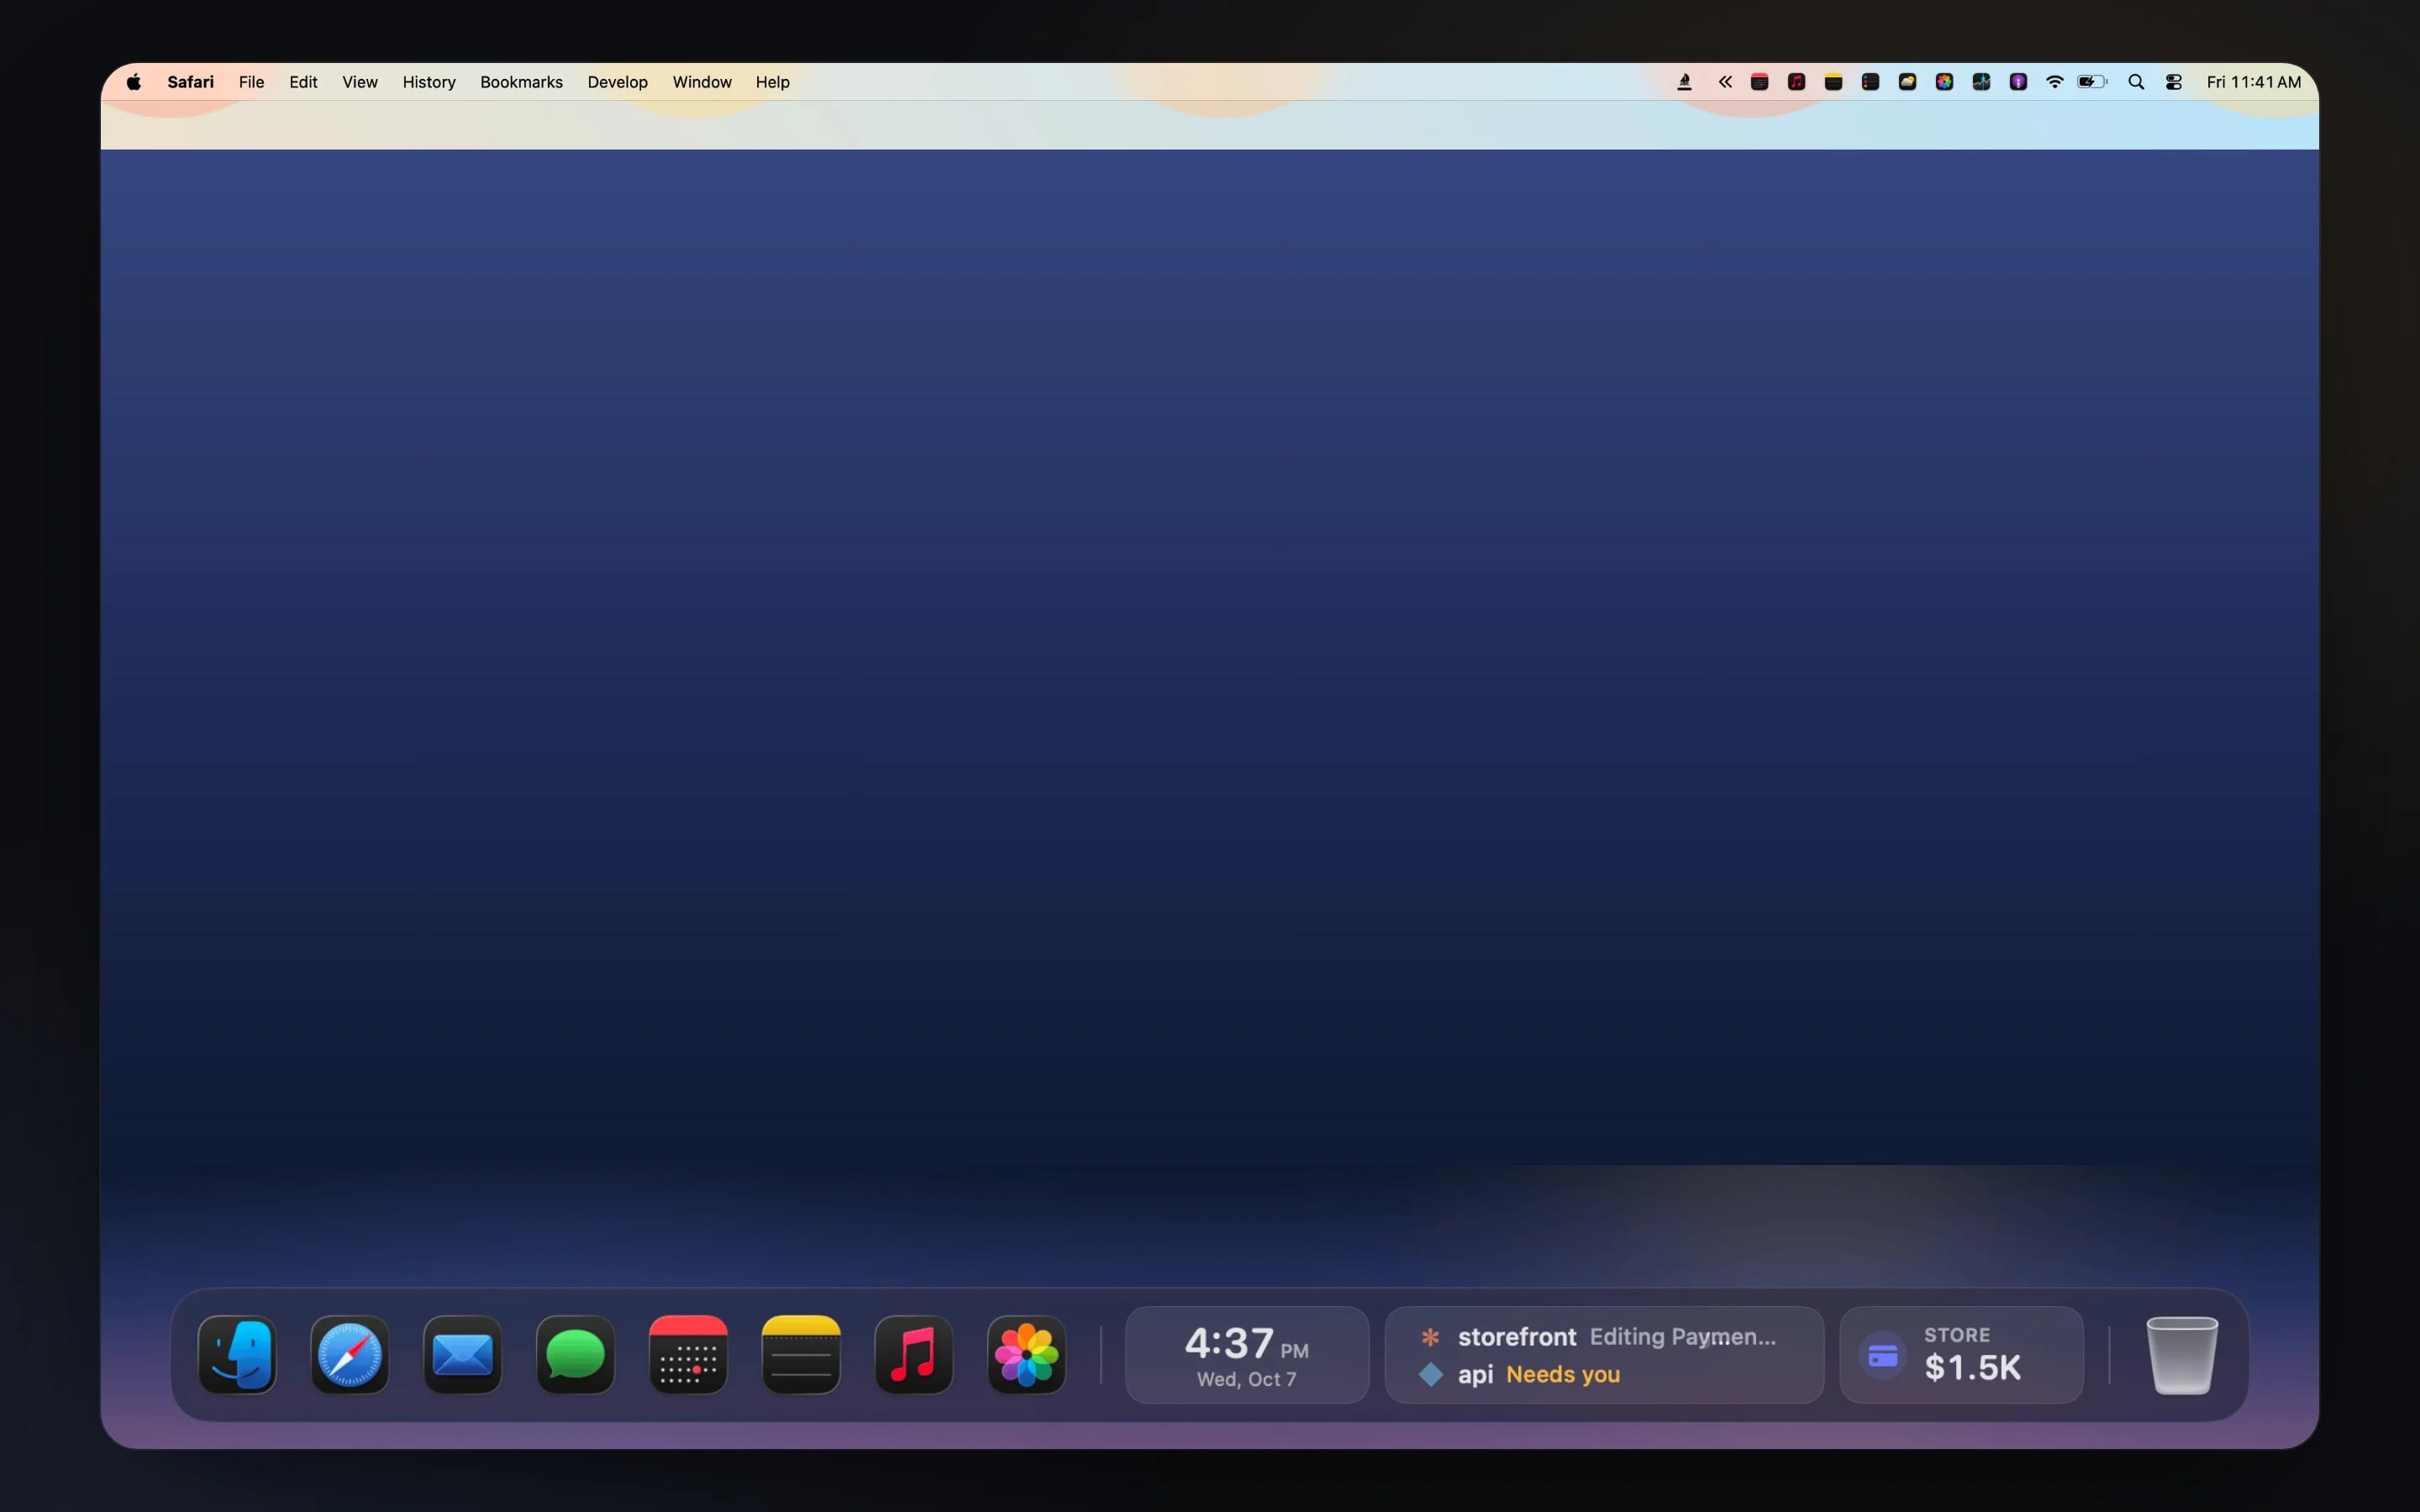Viewport: 2420px width, 1512px height.
Task: Launch Music from the Dock
Action: pos(914,1355)
